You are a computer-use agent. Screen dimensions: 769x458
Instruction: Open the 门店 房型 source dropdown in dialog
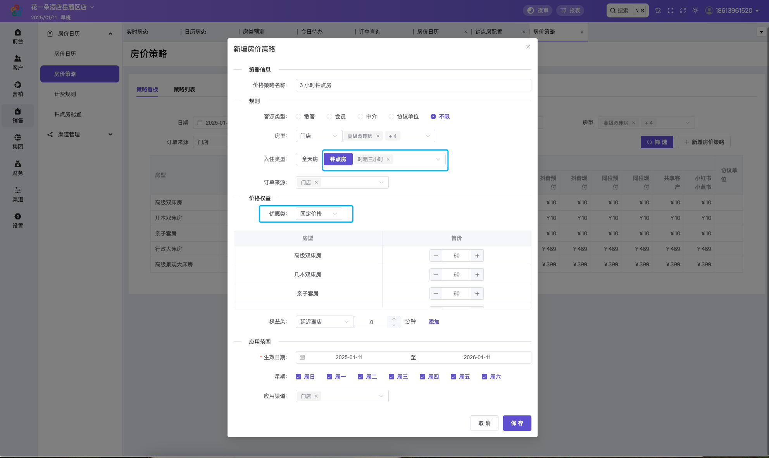pos(319,136)
